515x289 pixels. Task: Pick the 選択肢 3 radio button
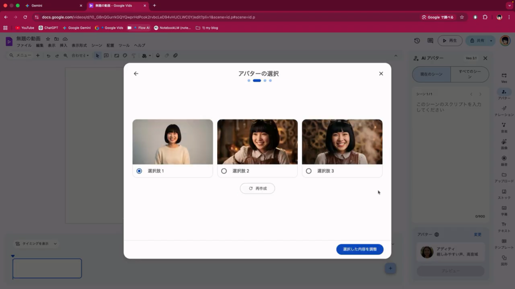click(309, 171)
